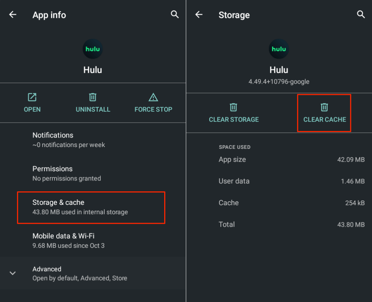The image size is (372, 302).
Task: Tap the Hulu app icon on Storage screen
Action: pos(279,49)
